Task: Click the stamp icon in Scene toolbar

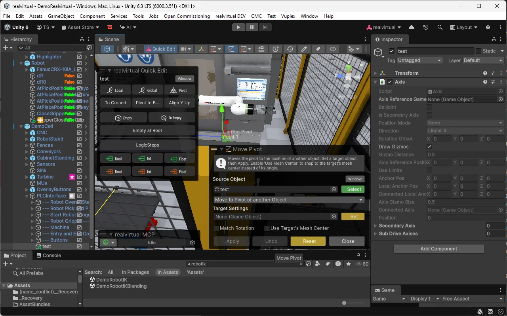Action: pos(261,49)
